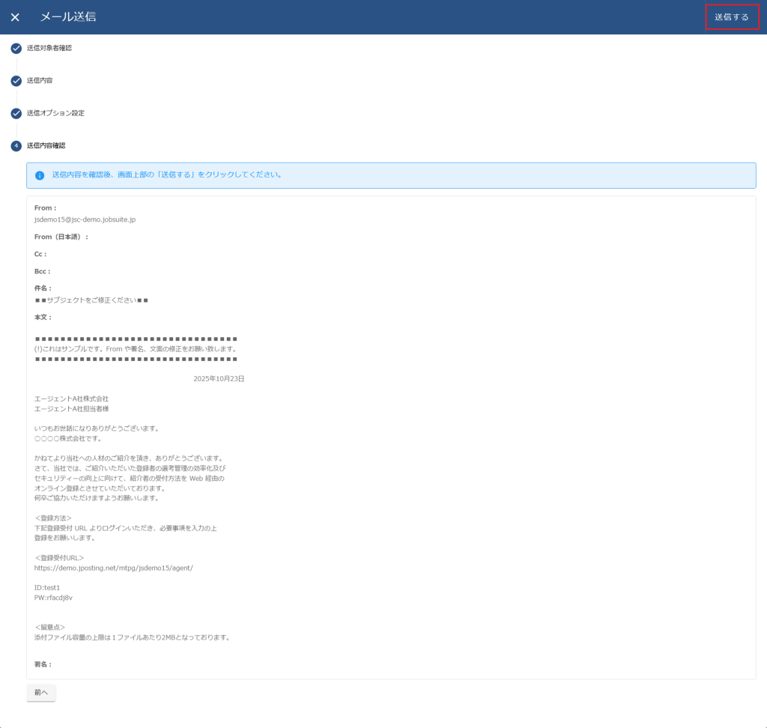Click the step 4 number icon
The height and width of the screenshot is (728, 767).
pyautogui.click(x=16, y=145)
